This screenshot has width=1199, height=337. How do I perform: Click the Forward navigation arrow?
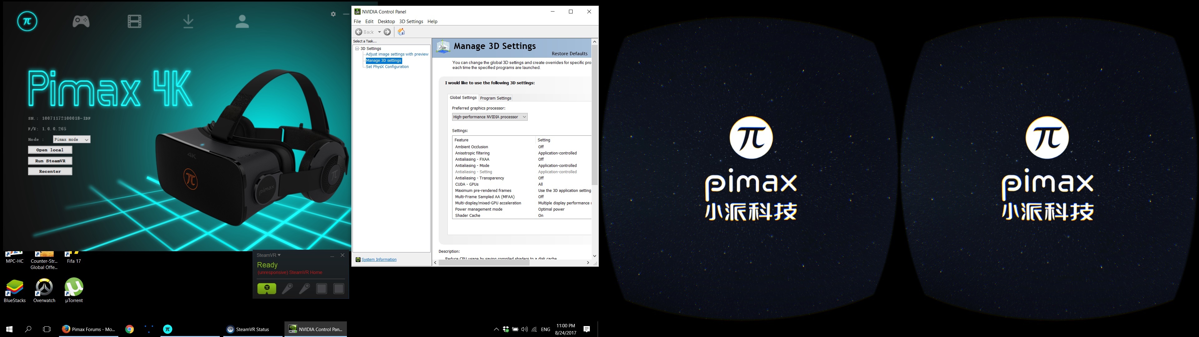tap(387, 32)
